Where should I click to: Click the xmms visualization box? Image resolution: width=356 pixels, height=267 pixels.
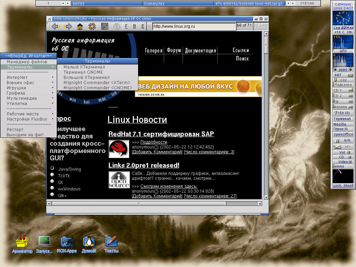(x=343, y=176)
